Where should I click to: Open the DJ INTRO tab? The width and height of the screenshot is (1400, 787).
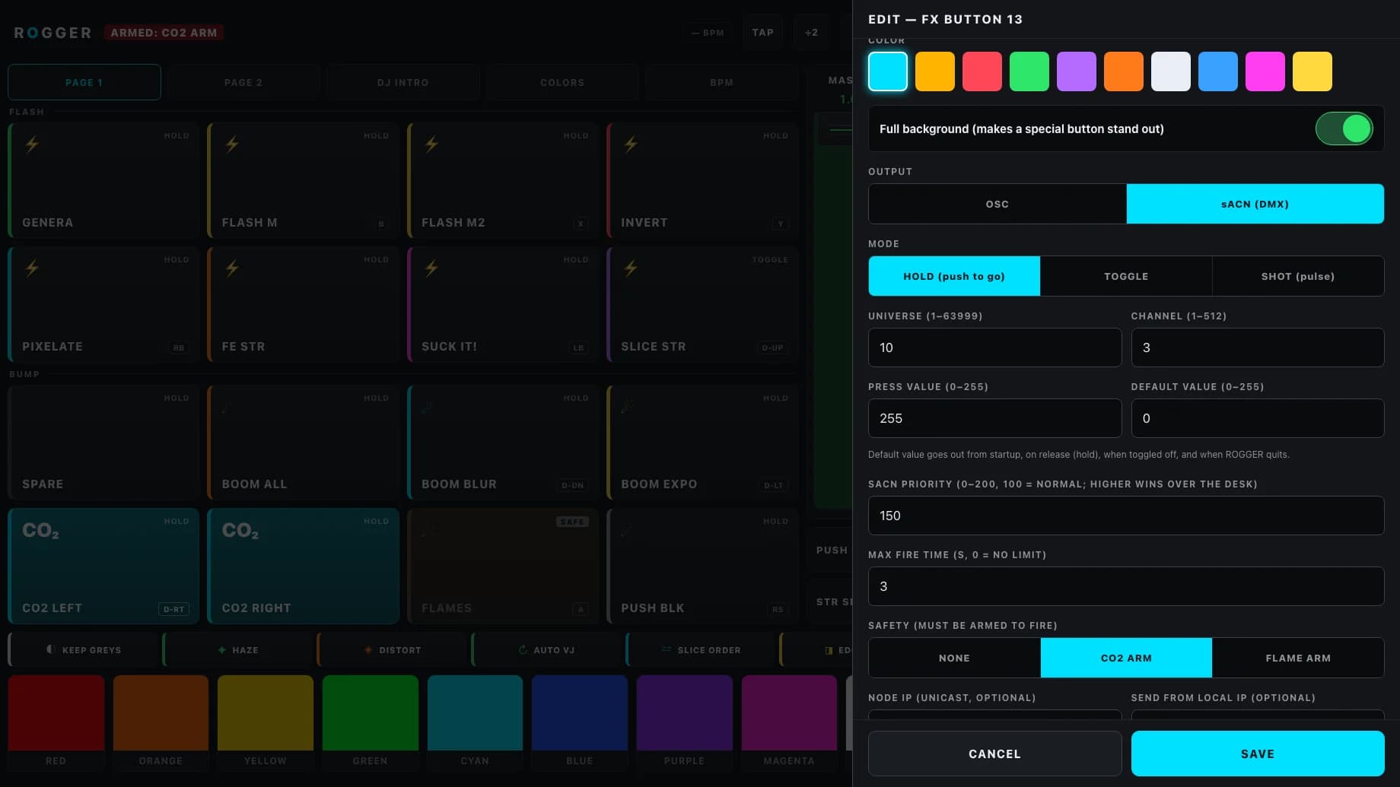click(403, 82)
